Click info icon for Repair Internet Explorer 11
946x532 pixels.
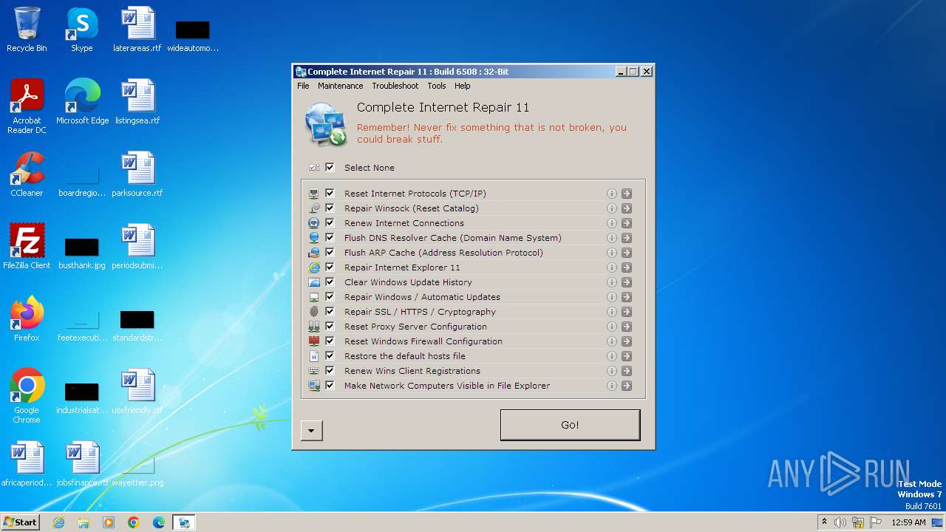[611, 267]
